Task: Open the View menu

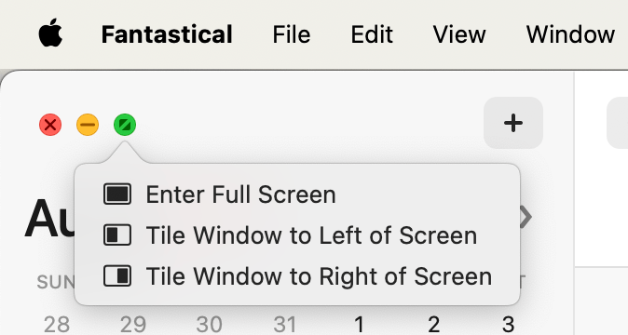Action: [x=459, y=34]
